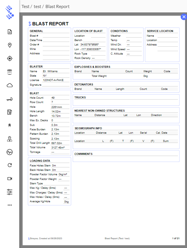Click the Strayos logo in the sidebar
Screen dimensions: 187x248
pyautogui.click(x=10, y=13)
